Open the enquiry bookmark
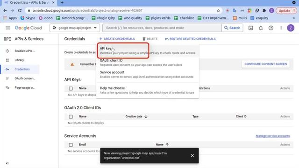 (259, 18)
